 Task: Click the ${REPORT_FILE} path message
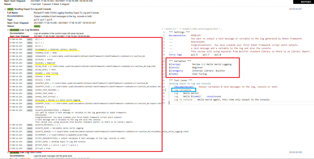(98, 103)
